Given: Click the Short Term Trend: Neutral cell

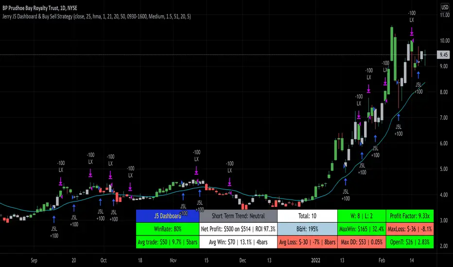Looking at the screenshot, I should coord(238,216).
